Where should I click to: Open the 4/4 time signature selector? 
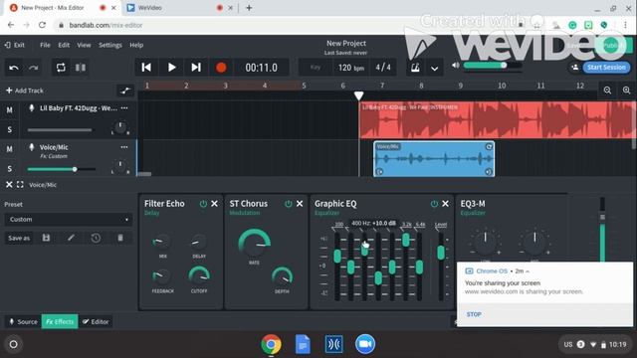pos(383,68)
